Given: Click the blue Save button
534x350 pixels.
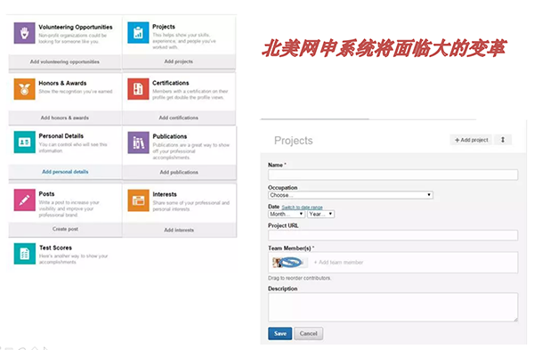Looking at the screenshot, I should click(280, 333).
